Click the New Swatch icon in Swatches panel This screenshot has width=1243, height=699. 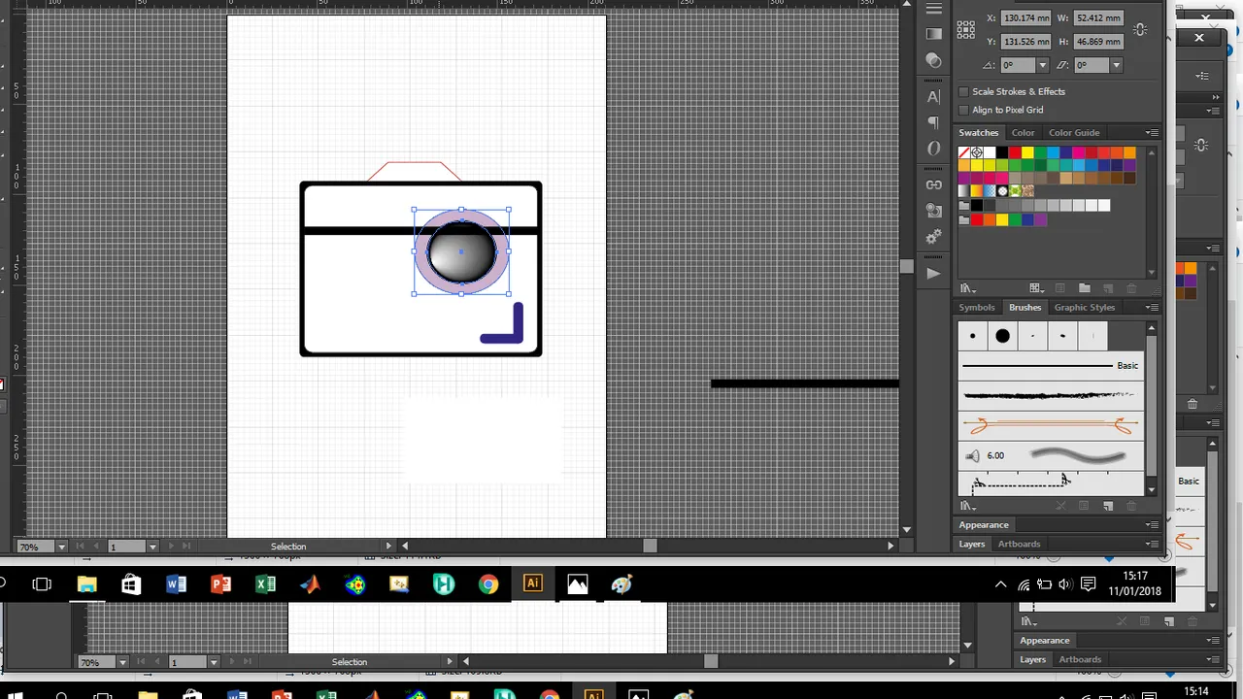[x=1108, y=288]
